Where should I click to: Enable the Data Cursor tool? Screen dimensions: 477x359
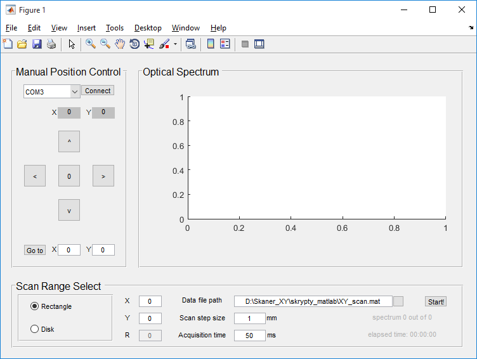pyautogui.click(x=149, y=44)
